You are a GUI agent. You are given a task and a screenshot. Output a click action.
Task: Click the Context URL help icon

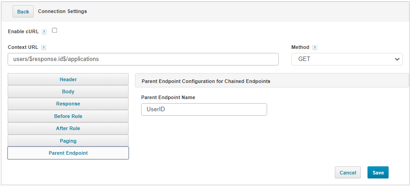click(44, 48)
